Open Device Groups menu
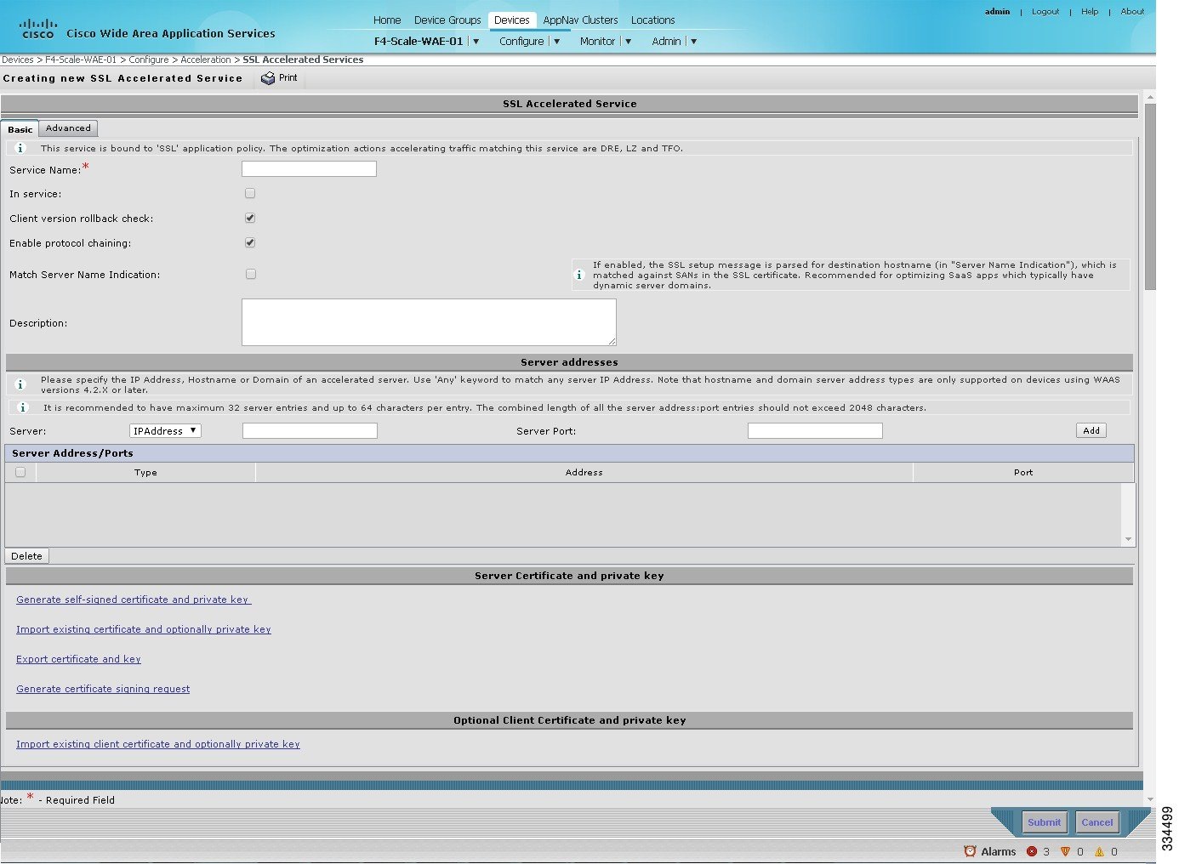 (x=447, y=20)
